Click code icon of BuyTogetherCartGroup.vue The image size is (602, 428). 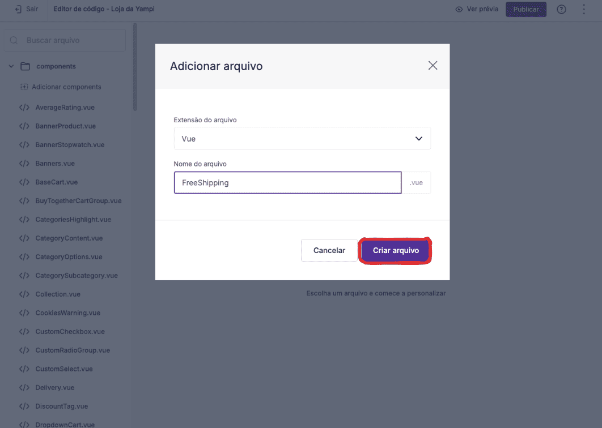point(24,200)
